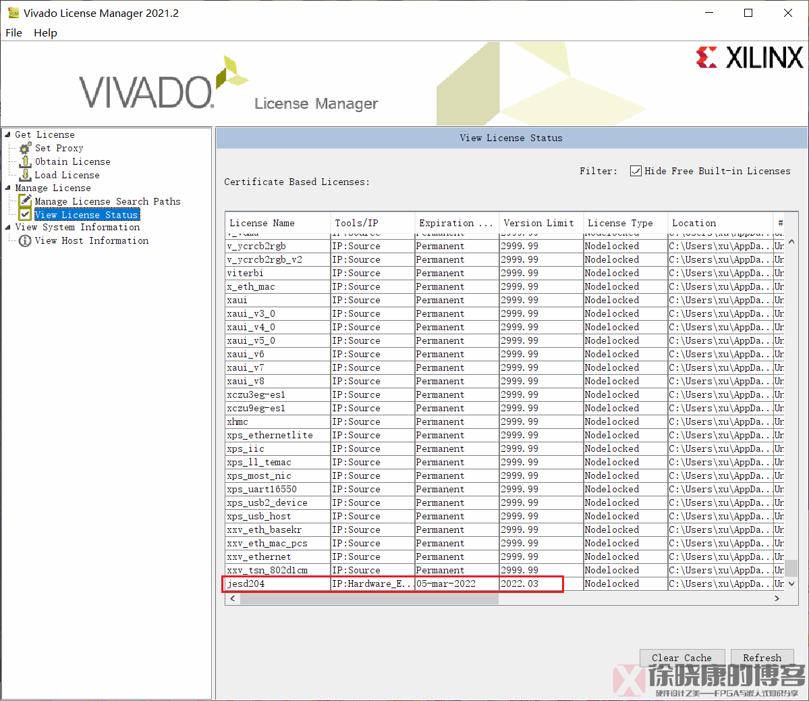
Task: Select the v_ycrcb2rgb license row
Action: pyautogui.click(x=505, y=246)
